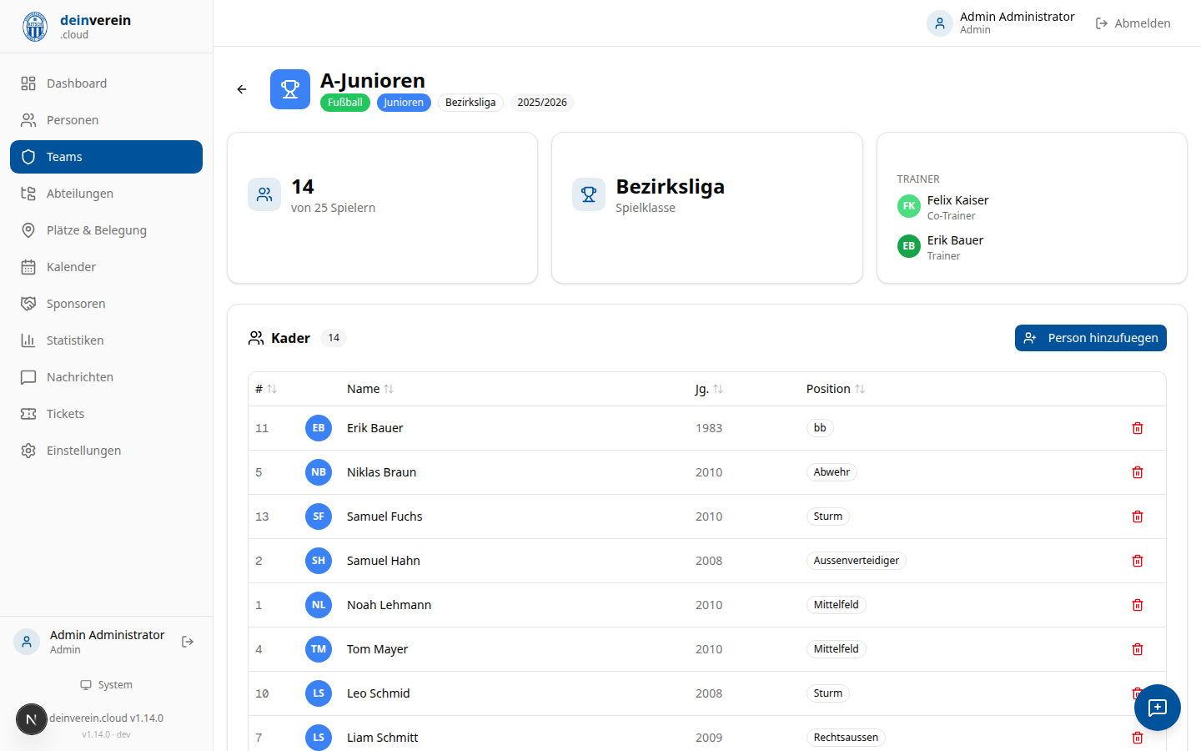Screen dimensions: 1201x751
Task: Click the deinverein.cloud logo
Action: point(35,27)
